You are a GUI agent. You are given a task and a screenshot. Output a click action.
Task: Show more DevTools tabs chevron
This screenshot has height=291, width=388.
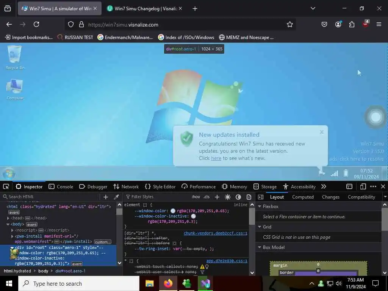324,186
